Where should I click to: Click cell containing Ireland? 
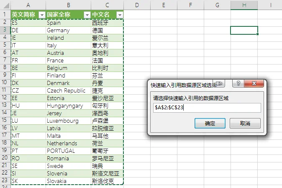tap(68, 38)
